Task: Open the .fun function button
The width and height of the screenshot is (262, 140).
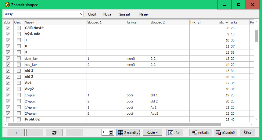Action: click(x=174, y=132)
